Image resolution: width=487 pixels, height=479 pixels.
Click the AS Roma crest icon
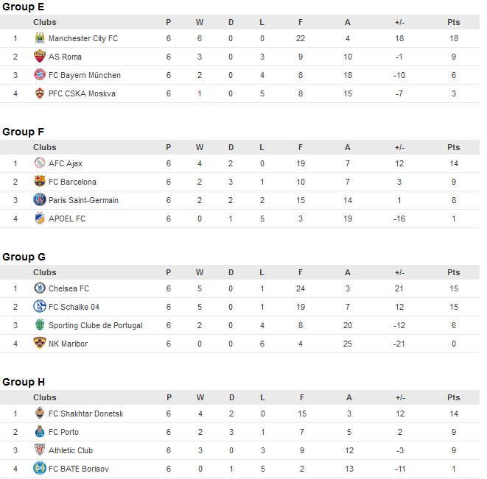click(40, 57)
